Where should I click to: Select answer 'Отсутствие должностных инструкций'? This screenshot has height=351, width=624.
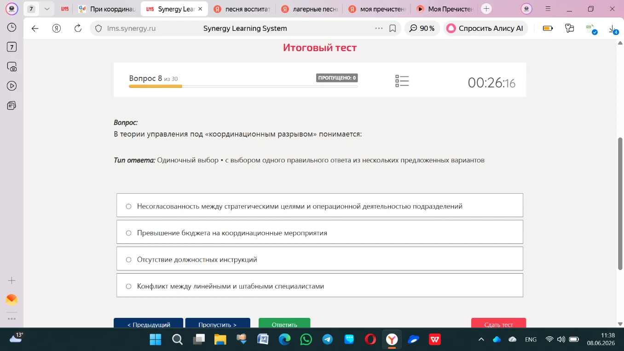[x=320, y=259]
